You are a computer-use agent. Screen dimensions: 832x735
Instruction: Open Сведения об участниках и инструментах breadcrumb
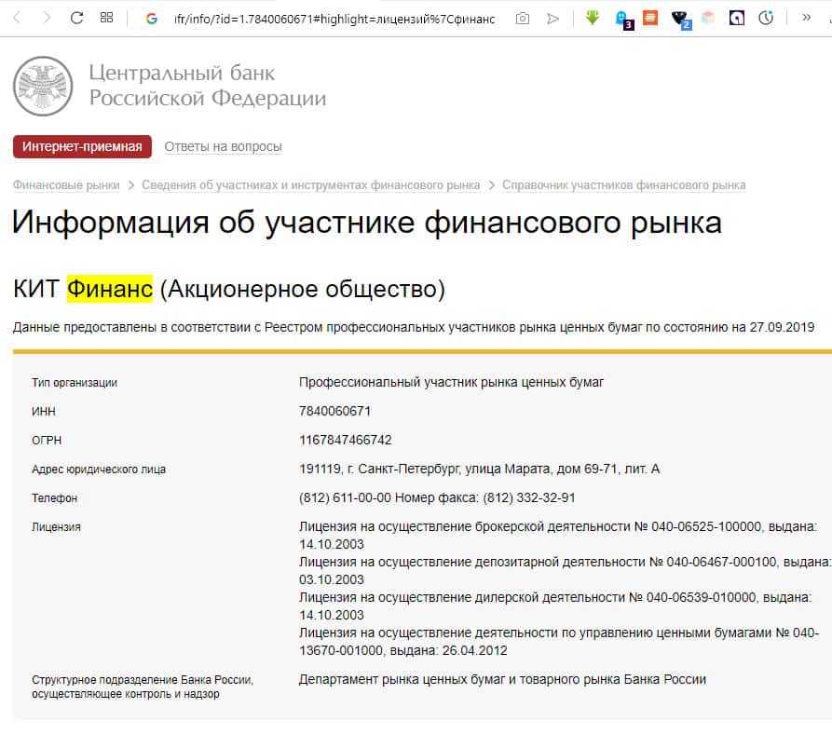point(311,184)
